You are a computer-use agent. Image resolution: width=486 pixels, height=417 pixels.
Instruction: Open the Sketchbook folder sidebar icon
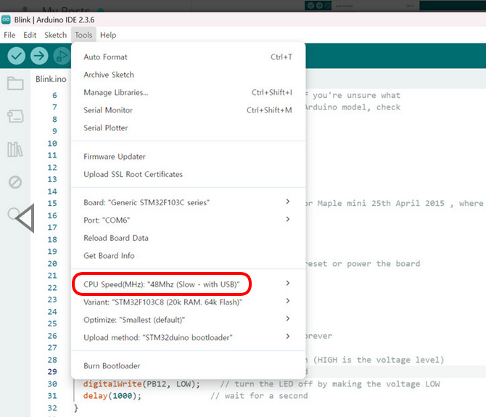click(x=15, y=83)
